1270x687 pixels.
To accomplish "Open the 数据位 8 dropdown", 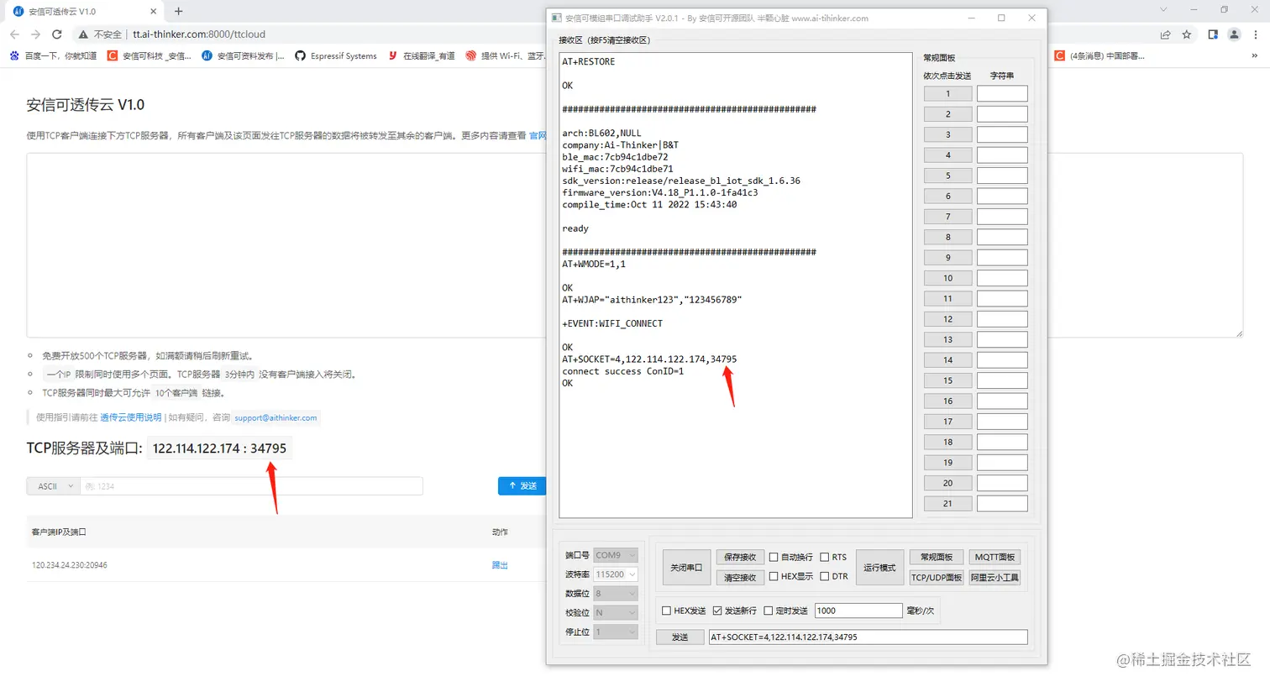I will tap(616, 594).
